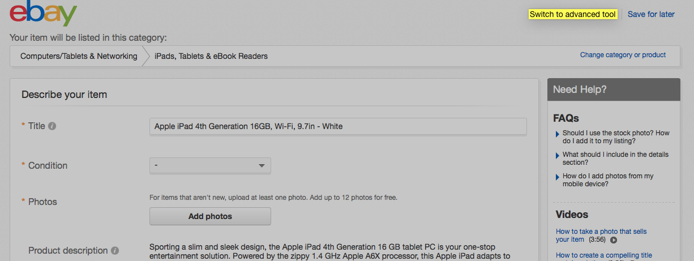Click the 'upload at least one photo' hint text

(273, 198)
